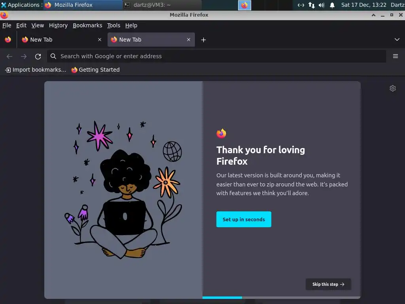The width and height of the screenshot is (405, 304).
Task: Open the Tools menu
Action: (x=114, y=25)
